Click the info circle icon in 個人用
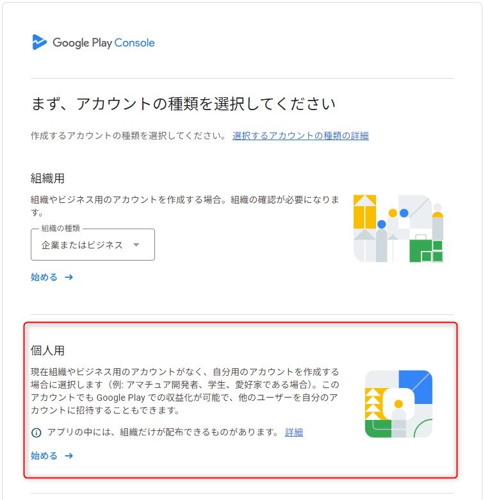Viewport: 483px width, 500px height. click(x=37, y=433)
